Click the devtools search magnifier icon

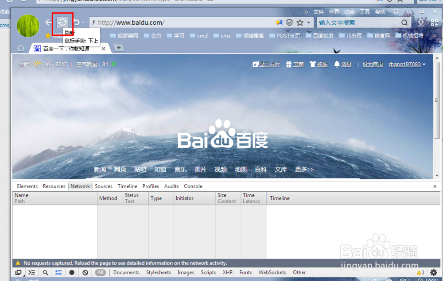pos(45,273)
